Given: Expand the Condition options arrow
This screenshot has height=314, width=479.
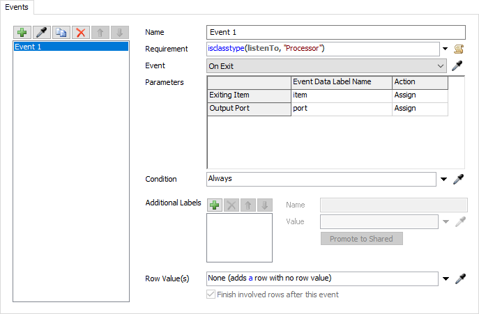Looking at the screenshot, I should (x=445, y=179).
